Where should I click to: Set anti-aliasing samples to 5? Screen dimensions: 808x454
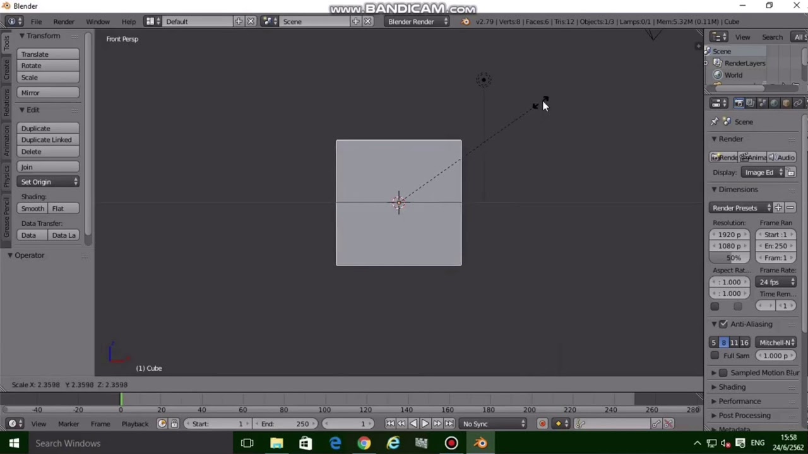coord(713,342)
